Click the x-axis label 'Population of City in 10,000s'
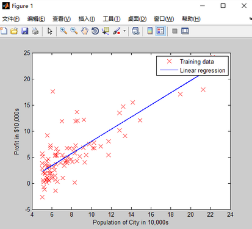The image size is (252, 229). point(131,222)
